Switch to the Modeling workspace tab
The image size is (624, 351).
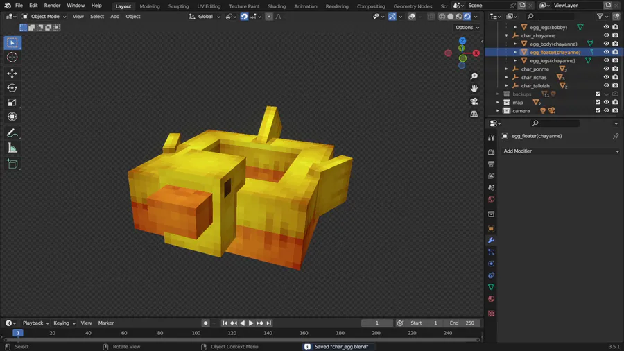(150, 6)
